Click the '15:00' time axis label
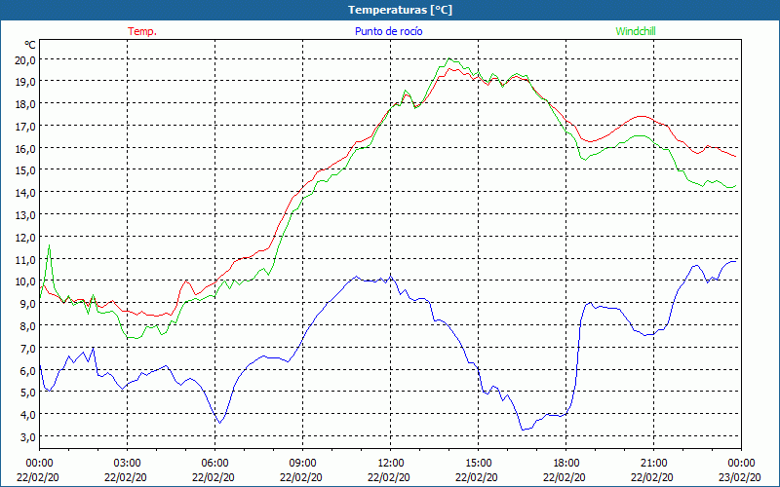This screenshot has height=487, width=780. [478, 464]
